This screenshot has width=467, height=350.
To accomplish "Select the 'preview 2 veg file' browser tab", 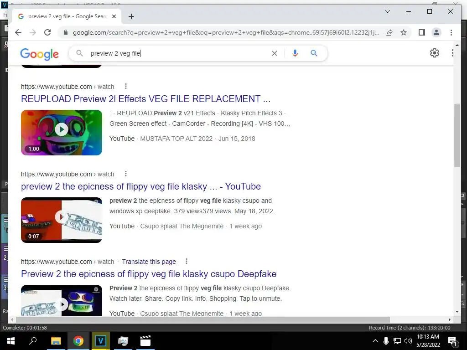I will point(67,16).
